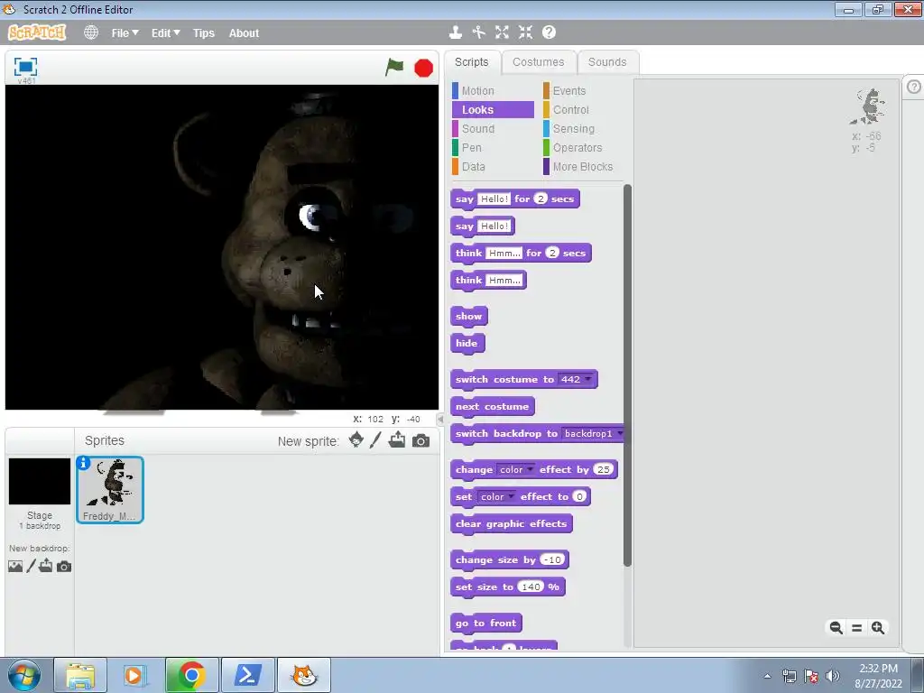The width and height of the screenshot is (924, 693).
Task: Switch stage to presentation mode
Action: click(x=25, y=67)
